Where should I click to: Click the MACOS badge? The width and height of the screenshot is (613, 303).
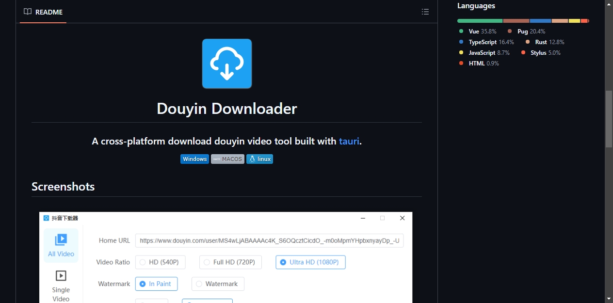coord(228,159)
